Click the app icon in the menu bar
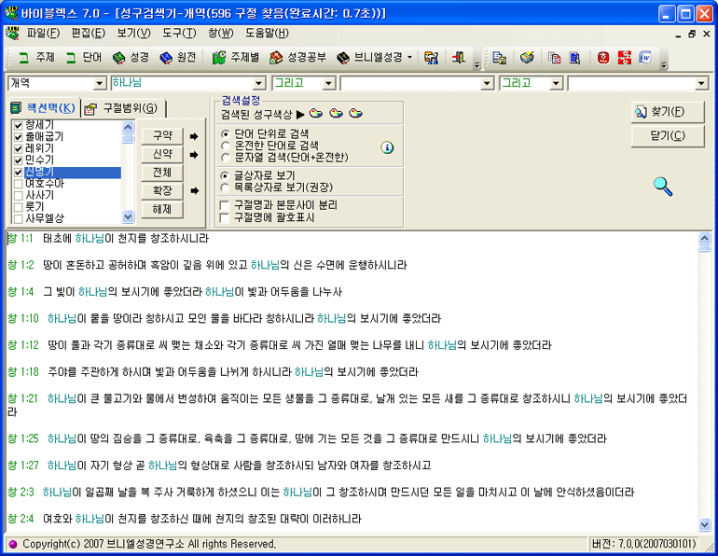Viewport: 718px width, 556px height. coord(12,33)
